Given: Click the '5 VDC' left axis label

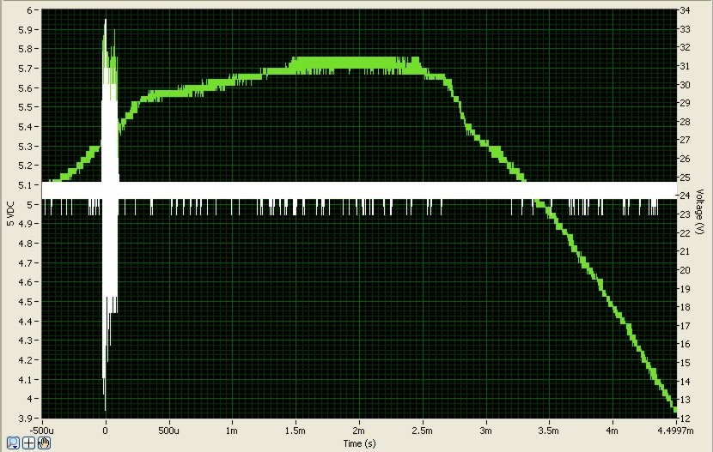Looking at the screenshot, I should pyautogui.click(x=11, y=214).
